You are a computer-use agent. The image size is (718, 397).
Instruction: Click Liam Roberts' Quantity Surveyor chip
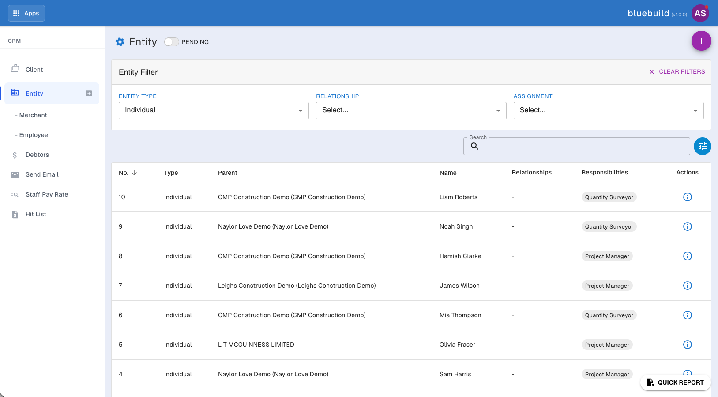pos(609,197)
